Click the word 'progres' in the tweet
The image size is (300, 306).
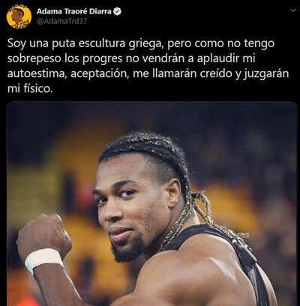[102, 59]
